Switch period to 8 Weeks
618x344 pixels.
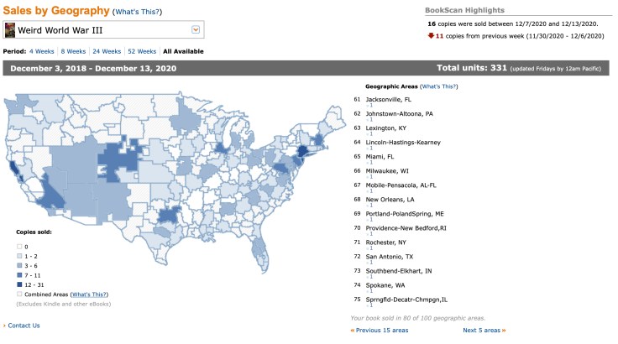point(74,51)
